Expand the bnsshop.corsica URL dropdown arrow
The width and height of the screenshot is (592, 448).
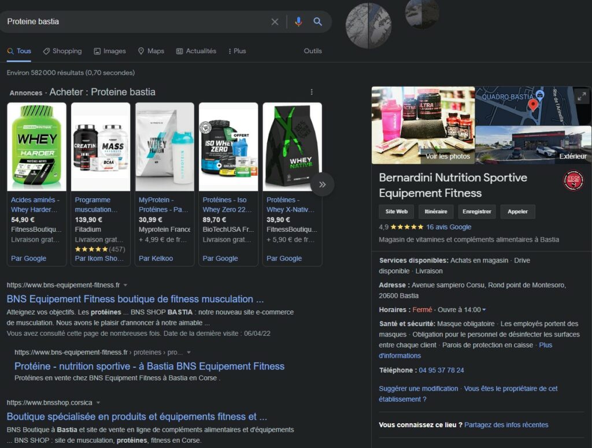tap(98, 403)
